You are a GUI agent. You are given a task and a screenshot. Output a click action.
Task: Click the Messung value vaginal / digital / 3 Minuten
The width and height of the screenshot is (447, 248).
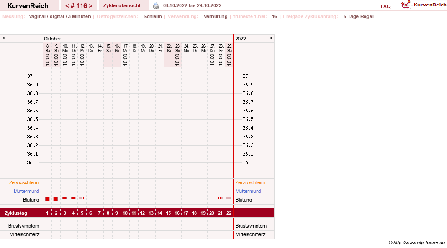pyautogui.click(x=60, y=16)
